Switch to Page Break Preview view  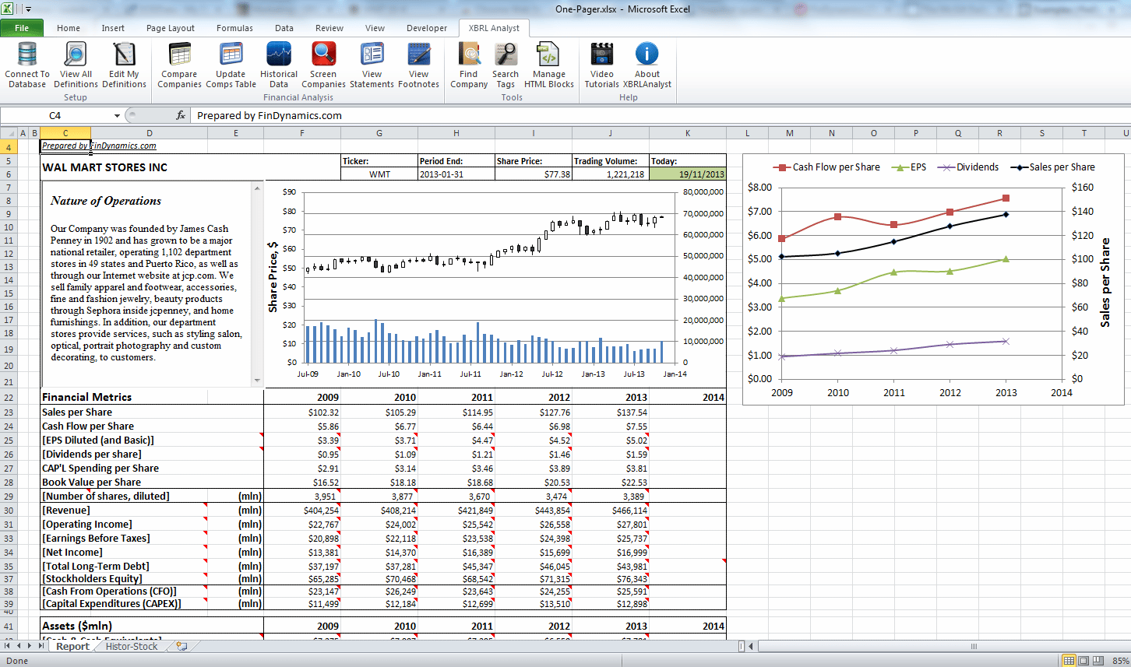[1098, 661]
